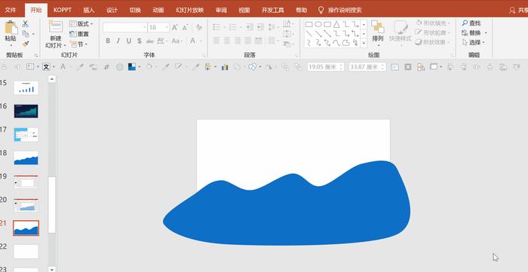Toggle Bold formatting
The width and height of the screenshot is (528, 272).
(108, 41)
